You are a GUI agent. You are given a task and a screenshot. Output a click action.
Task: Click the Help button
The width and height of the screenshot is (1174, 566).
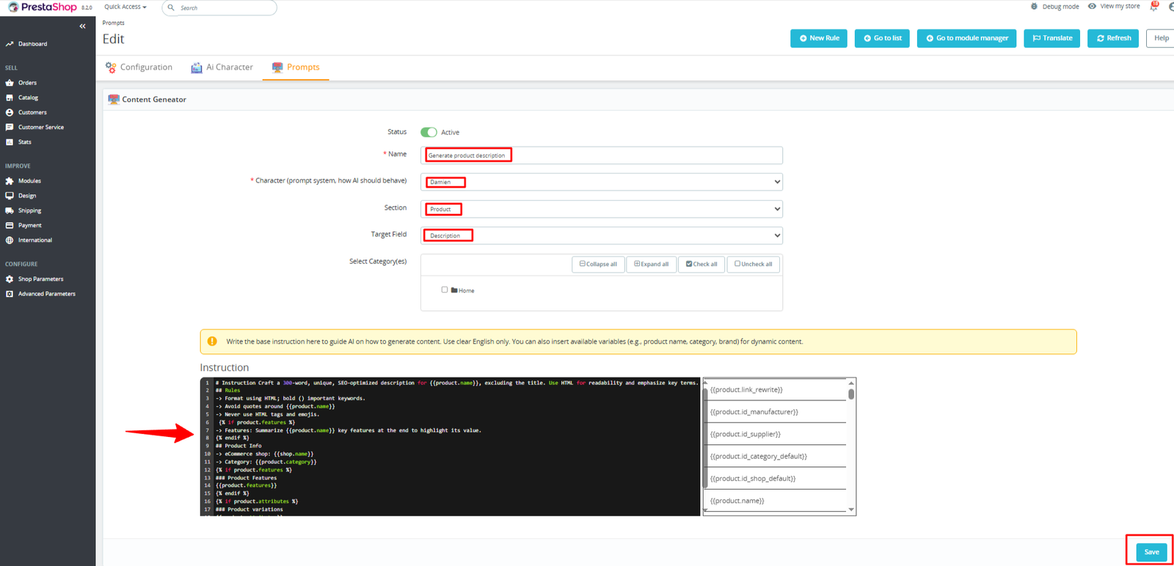[1161, 38]
